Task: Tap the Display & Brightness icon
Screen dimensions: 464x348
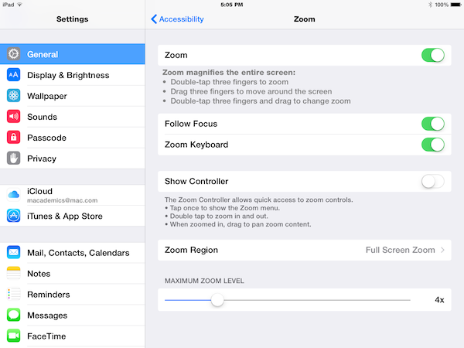Action: (x=13, y=75)
